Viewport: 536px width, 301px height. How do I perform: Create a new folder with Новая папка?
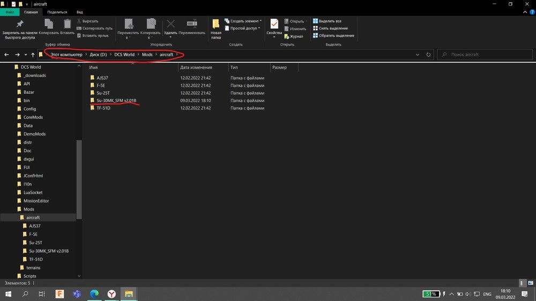coord(216,29)
